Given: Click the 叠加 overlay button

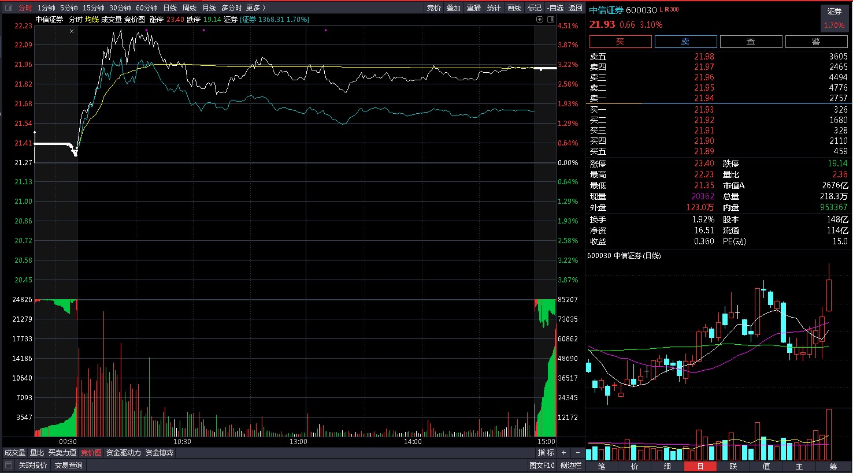Looking at the screenshot, I should click(454, 8).
